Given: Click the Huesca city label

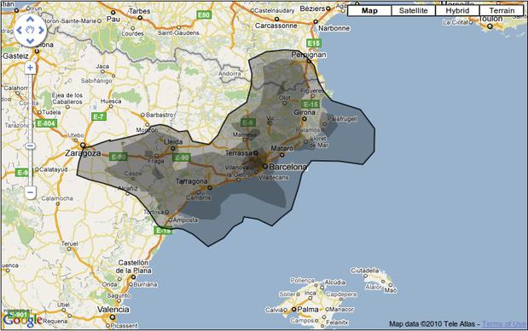Looking at the screenshot, I should click(111, 101).
